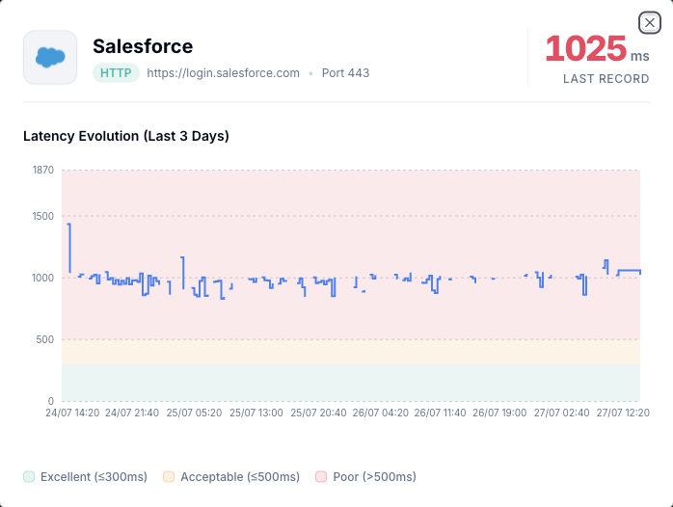The image size is (673, 507).
Task: Click the 25/07 20:40 x-axis label
Action: [318, 414]
